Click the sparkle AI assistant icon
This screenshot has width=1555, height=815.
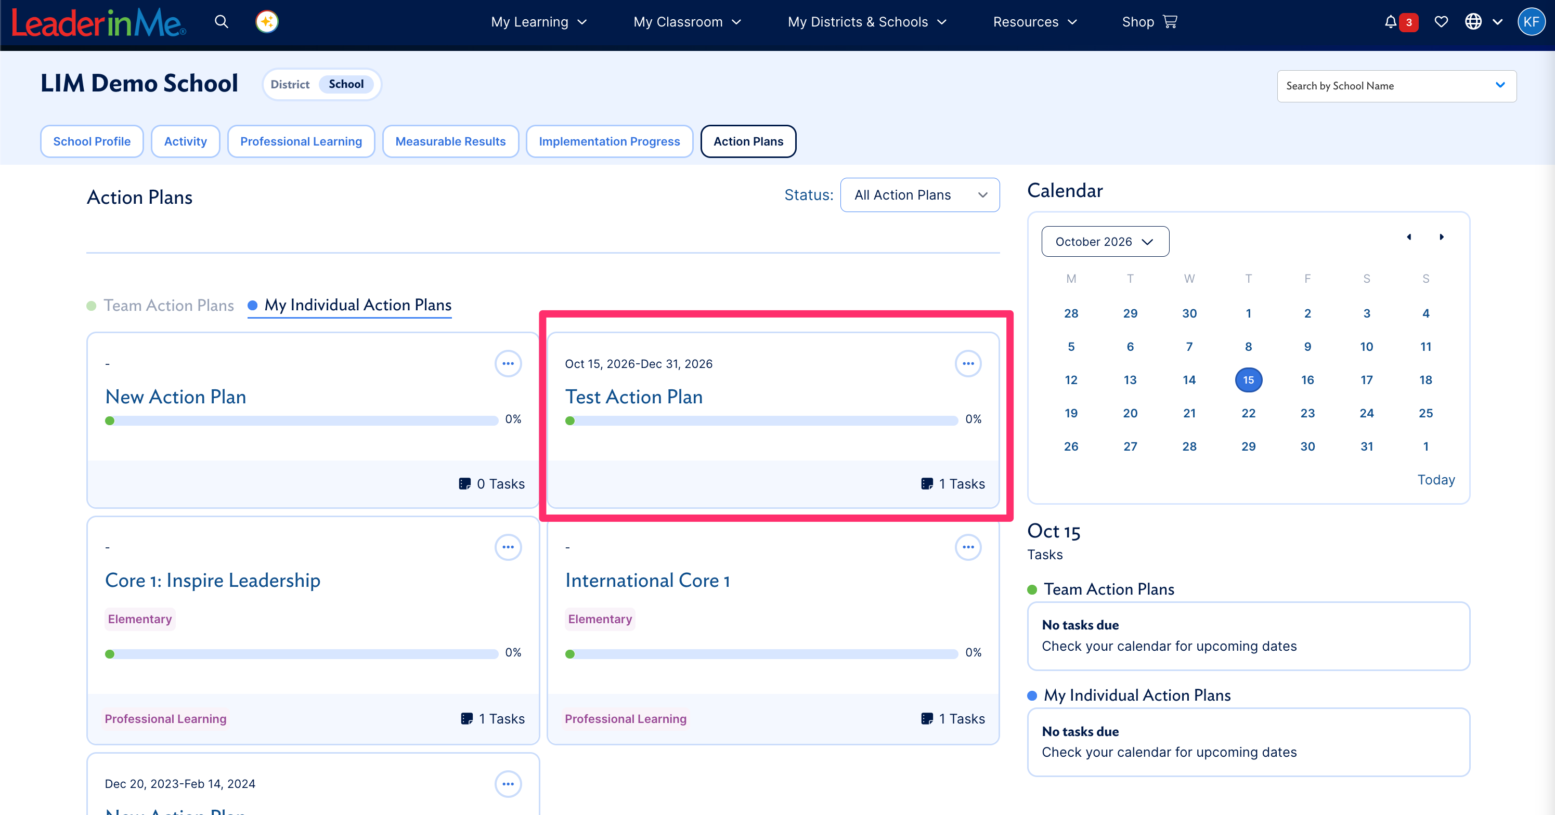pos(267,22)
